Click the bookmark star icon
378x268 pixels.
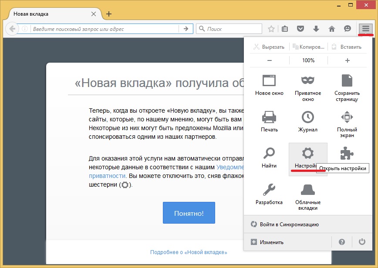pos(271,29)
